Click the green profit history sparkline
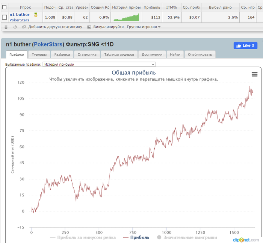263x243 pixels. coord(126,17)
